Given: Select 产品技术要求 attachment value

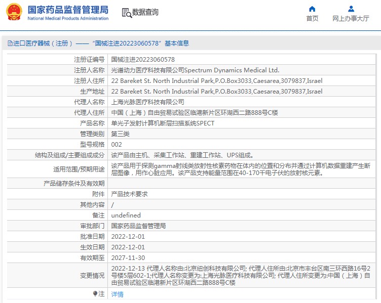Looking at the screenshot, I should pos(130,194).
